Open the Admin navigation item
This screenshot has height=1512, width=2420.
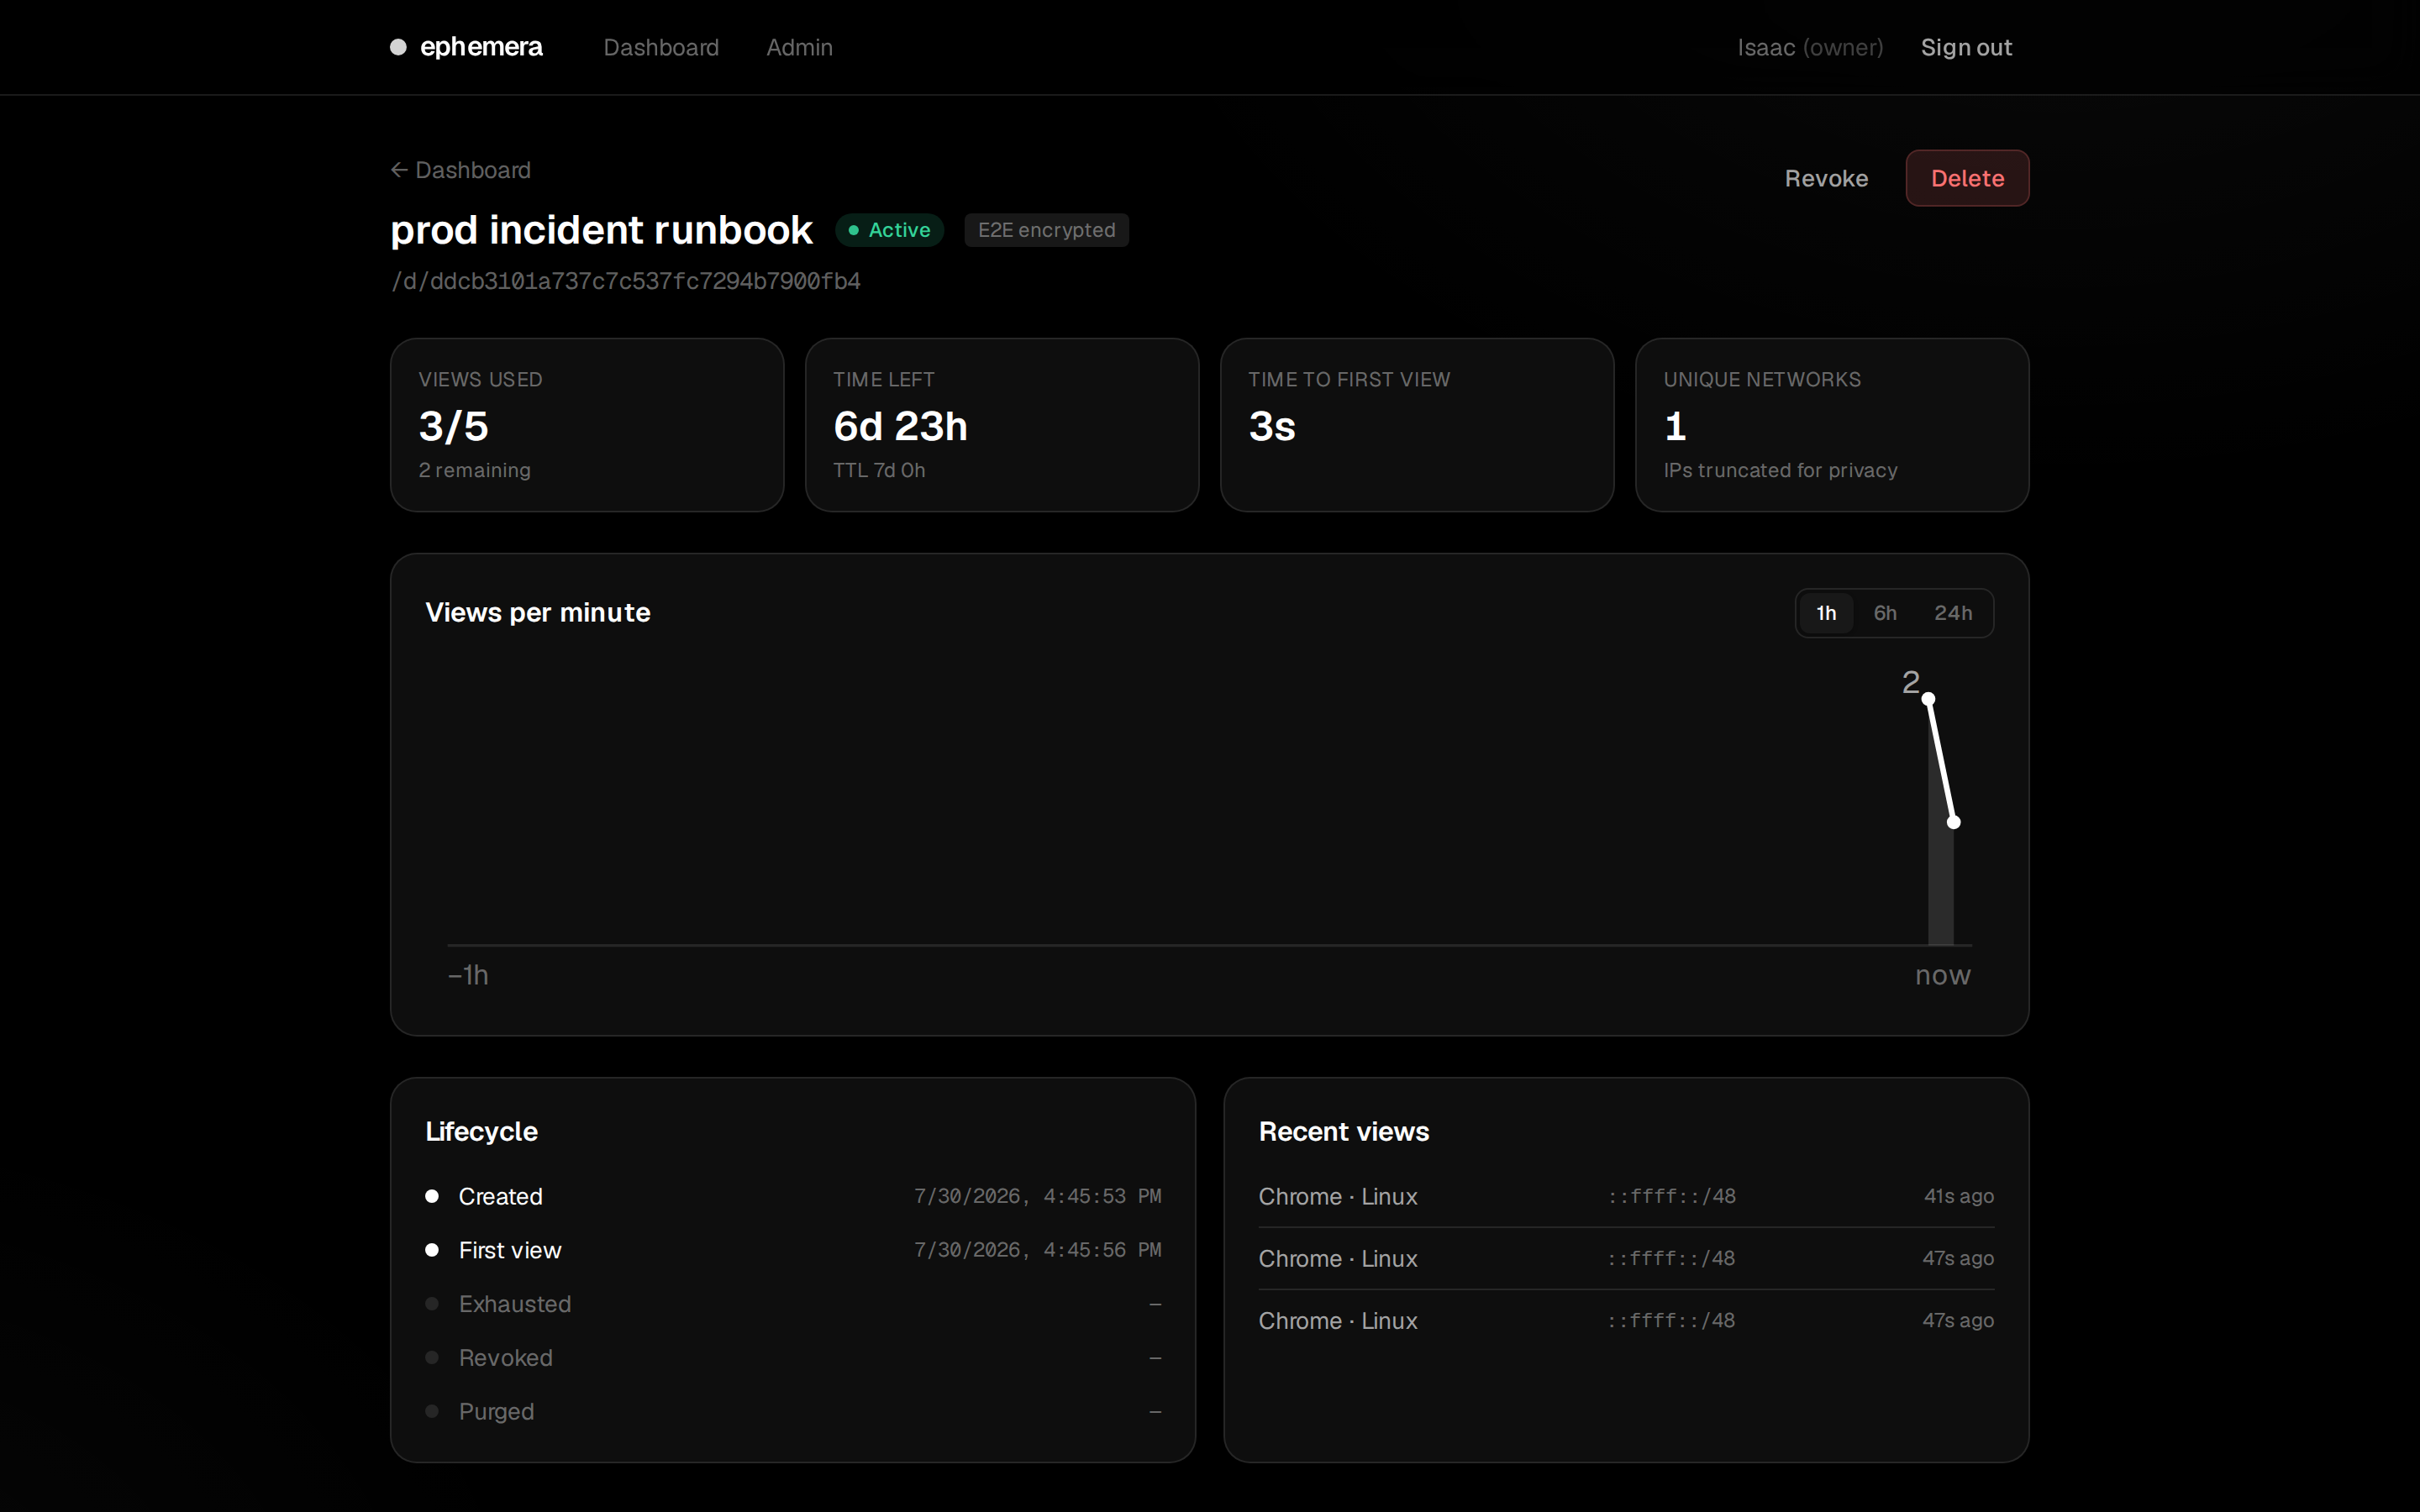[799, 47]
